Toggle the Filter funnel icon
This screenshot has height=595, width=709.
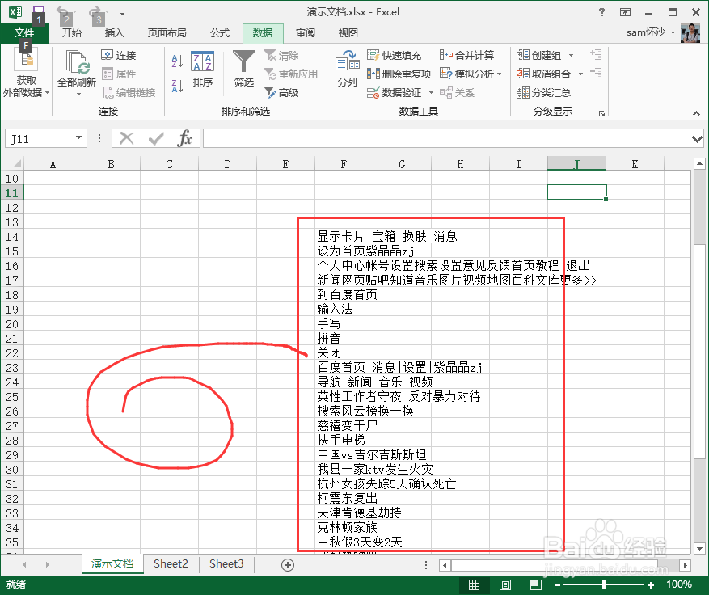pyautogui.click(x=243, y=61)
